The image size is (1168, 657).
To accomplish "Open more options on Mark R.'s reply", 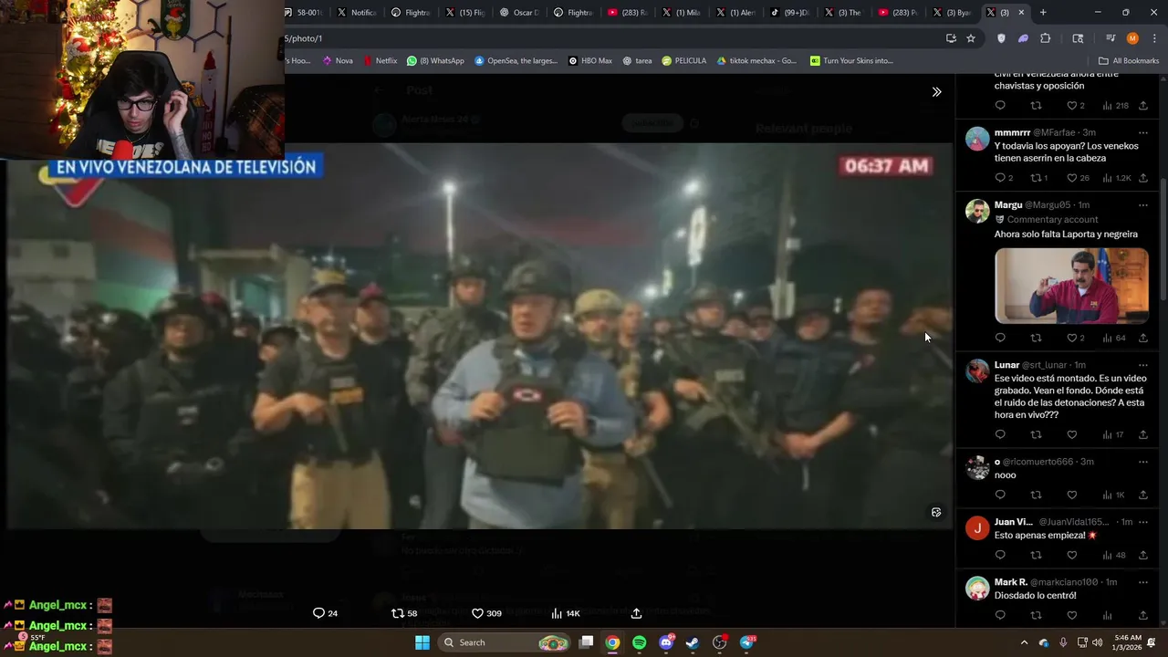I will point(1142,582).
